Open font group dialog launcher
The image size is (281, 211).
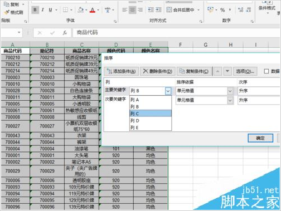[115, 21]
